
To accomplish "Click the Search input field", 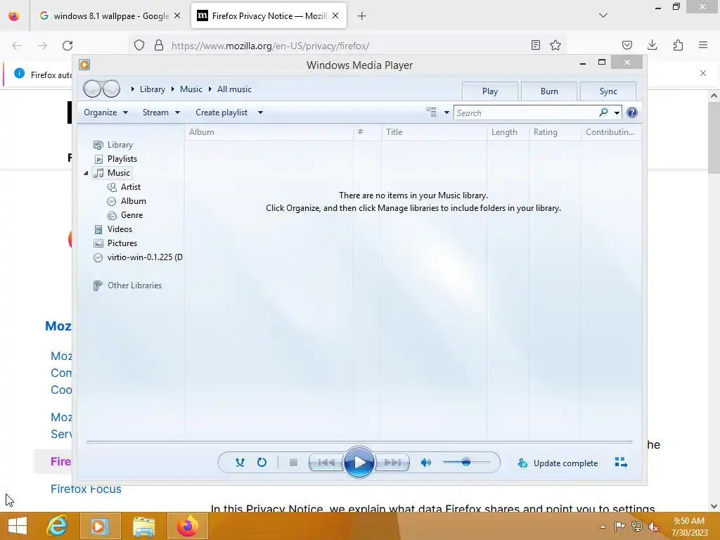I will [526, 113].
